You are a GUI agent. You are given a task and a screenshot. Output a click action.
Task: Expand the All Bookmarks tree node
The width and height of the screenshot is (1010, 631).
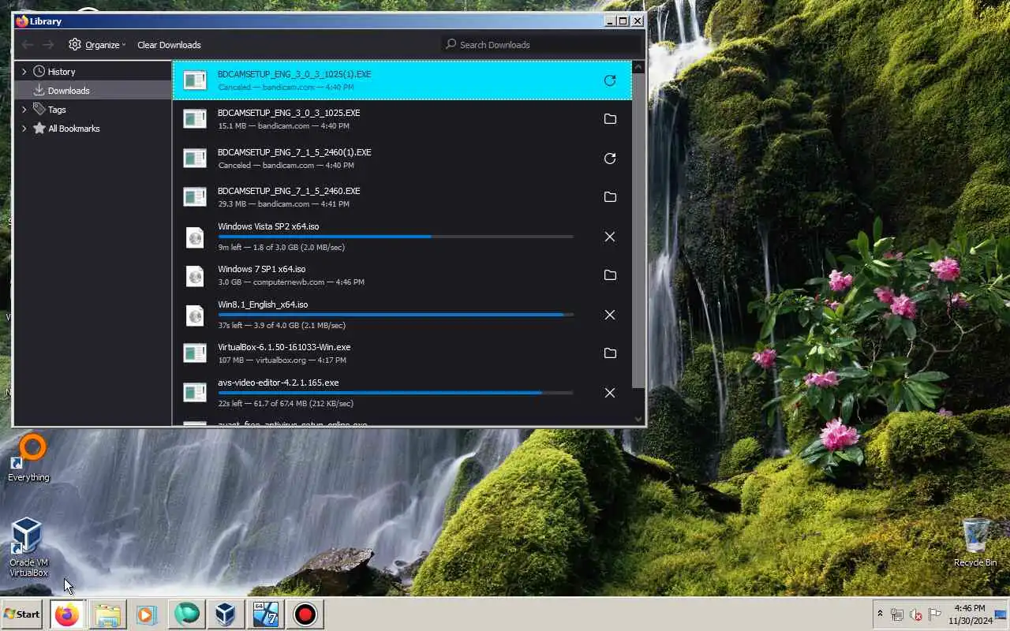click(24, 129)
